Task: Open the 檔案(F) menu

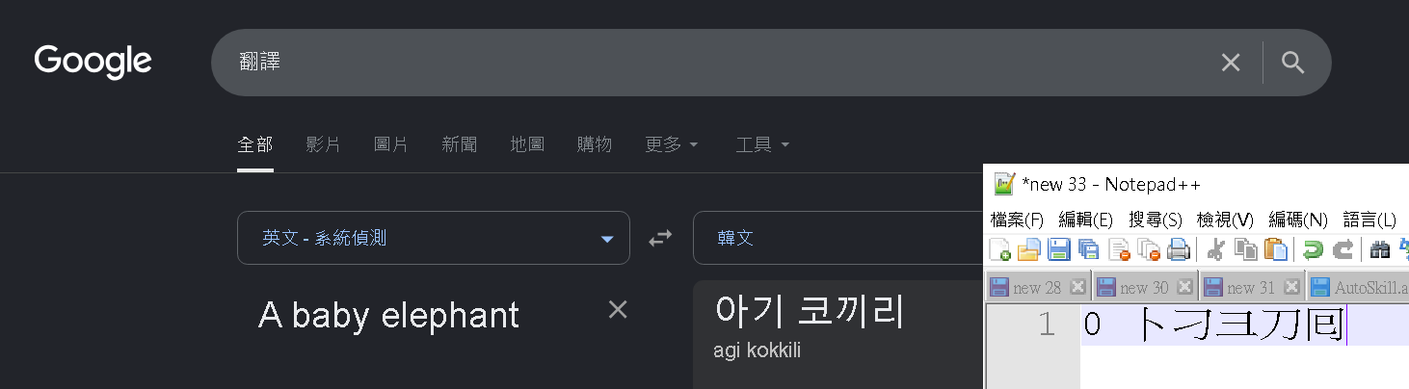Action: click(x=1017, y=220)
